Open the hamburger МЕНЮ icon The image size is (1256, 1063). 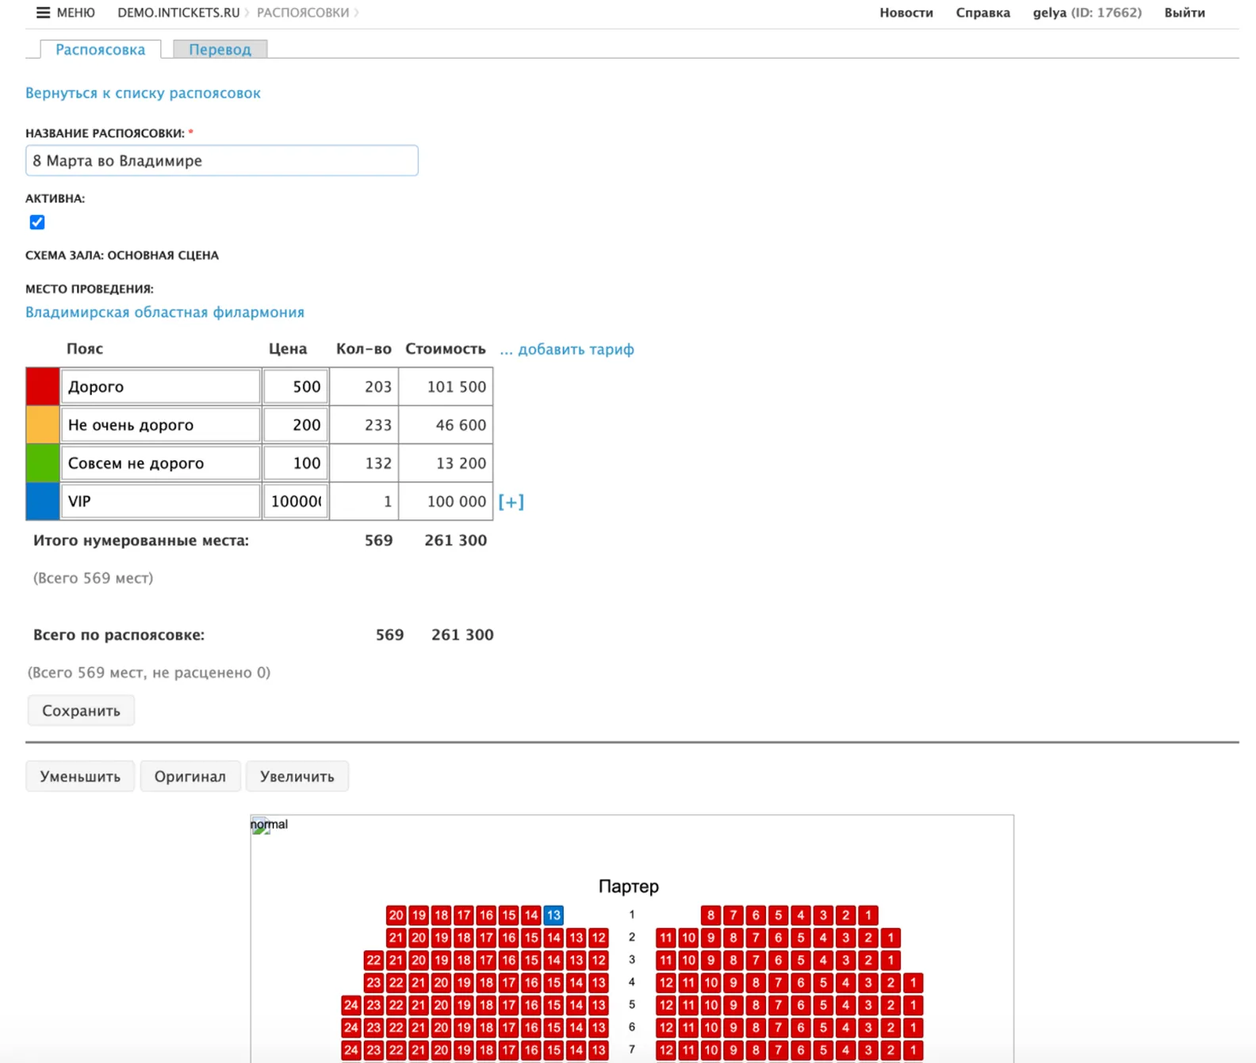[x=43, y=13]
